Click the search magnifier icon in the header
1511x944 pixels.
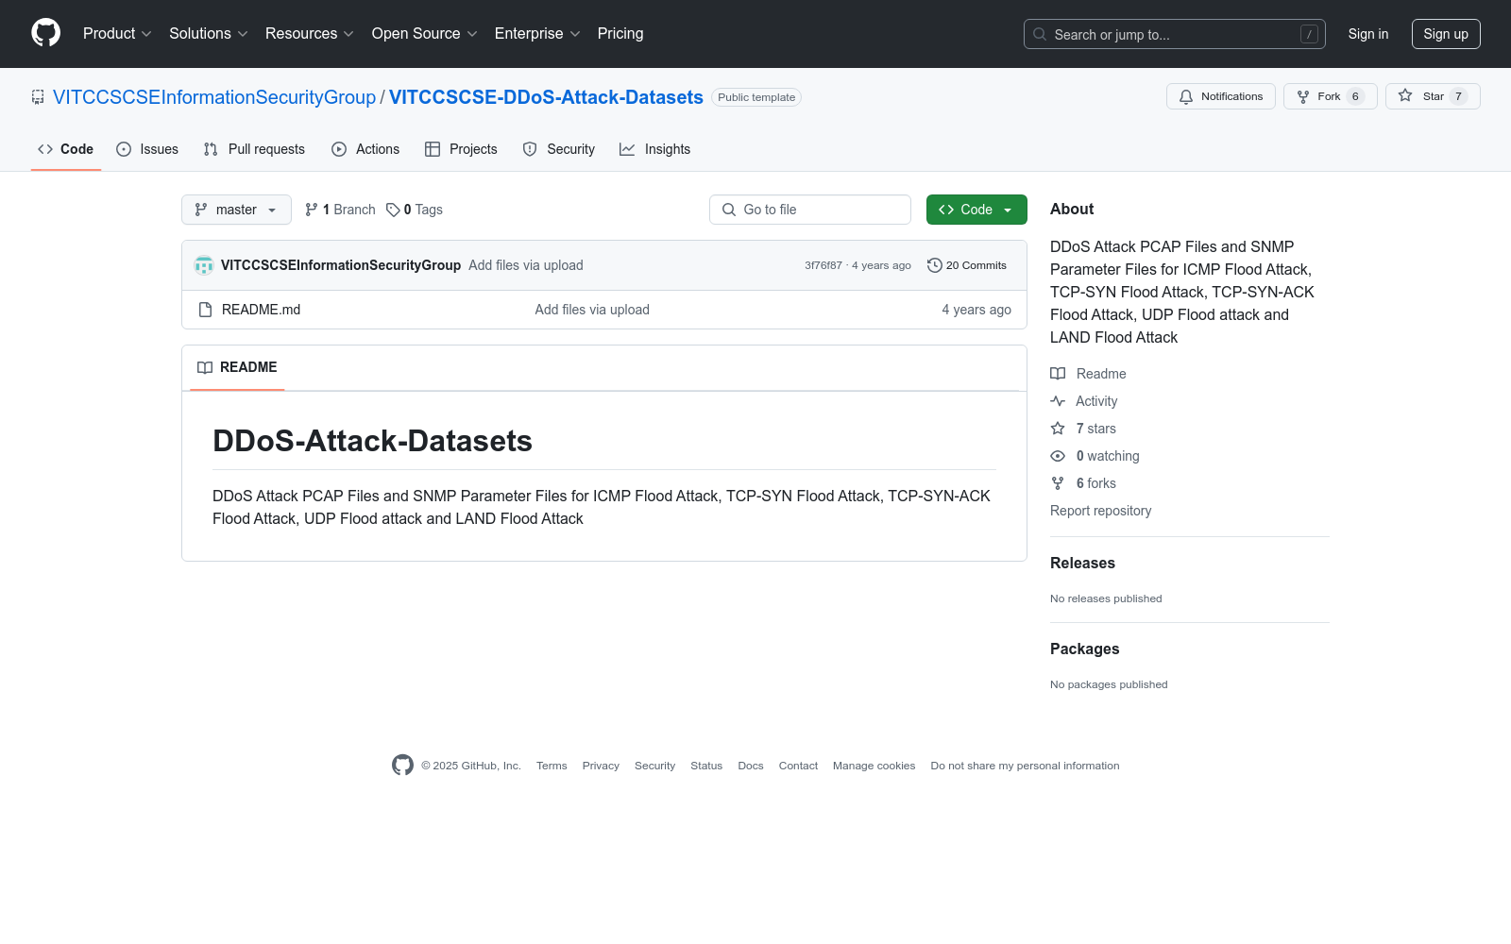click(1040, 34)
